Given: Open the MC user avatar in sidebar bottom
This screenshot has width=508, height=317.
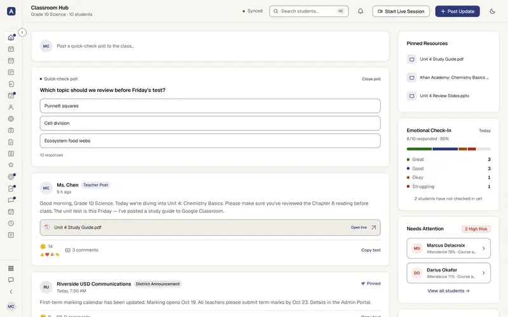Looking at the screenshot, I should pos(11,306).
